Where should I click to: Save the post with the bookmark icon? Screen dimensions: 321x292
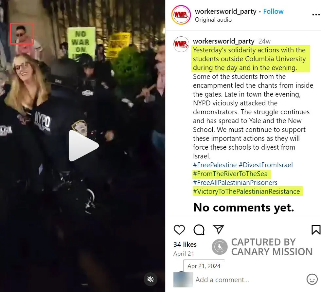tap(316, 229)
